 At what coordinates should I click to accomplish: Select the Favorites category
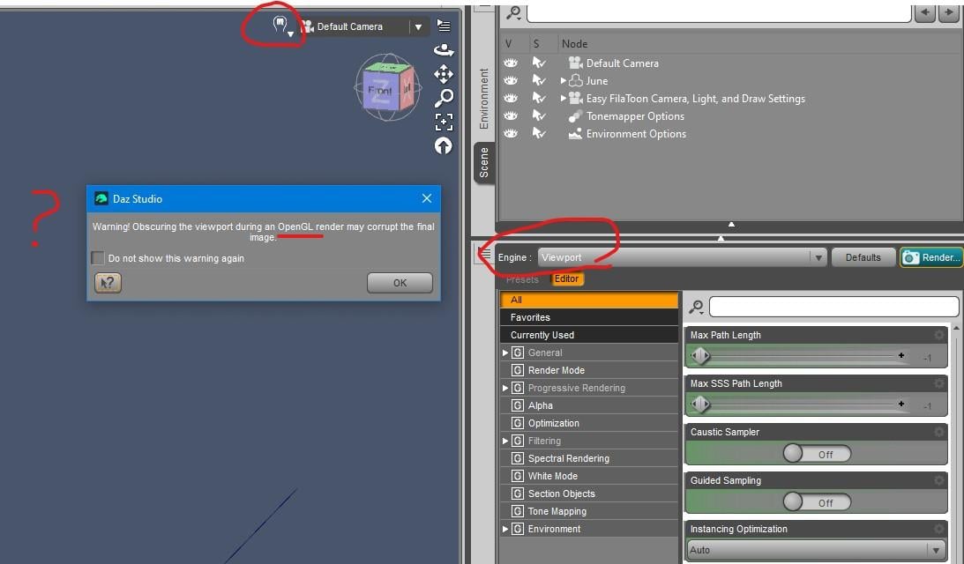589,317
